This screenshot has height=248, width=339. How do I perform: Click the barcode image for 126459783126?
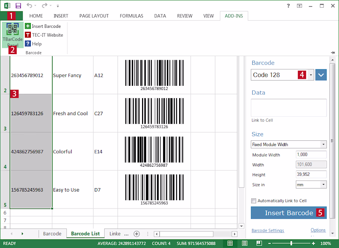(x=154, y=113)
